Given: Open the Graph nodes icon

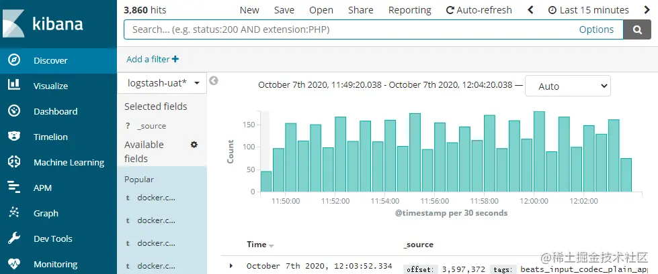Looking at the screenshot, I should [14, 213].
